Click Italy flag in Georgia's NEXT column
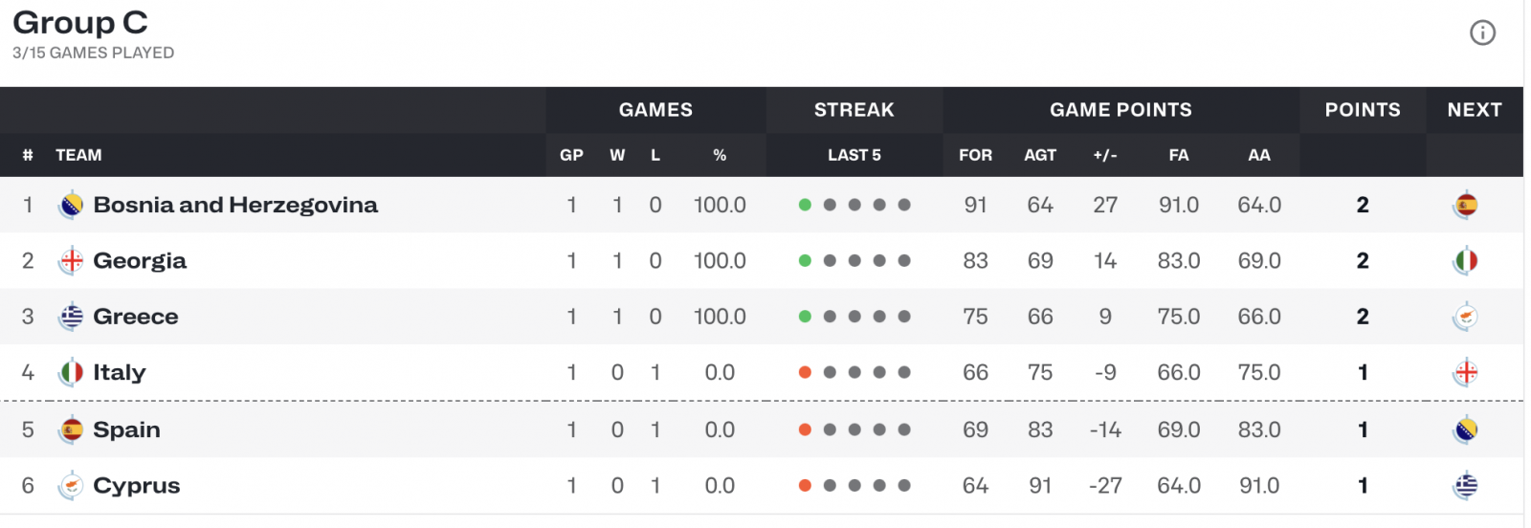1531x528 pixels. pyautogui.click(x=1465, y=261)
